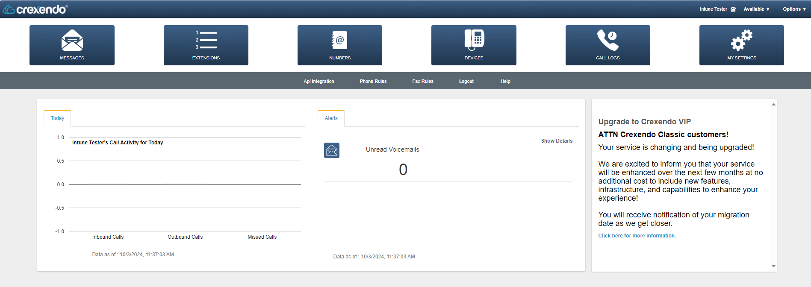Click the Crexendo logo
811x287 pixels.
tap(35, 9)
